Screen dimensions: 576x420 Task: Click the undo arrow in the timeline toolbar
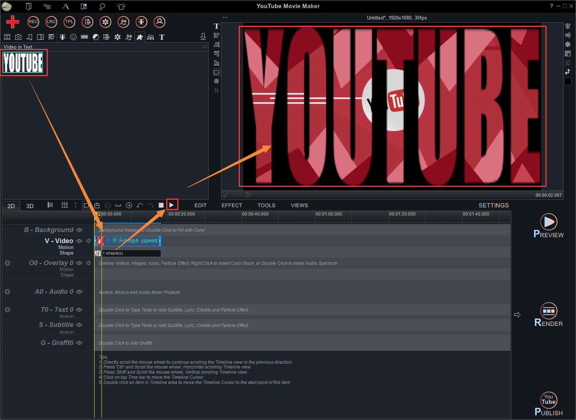tap(140, 205)
